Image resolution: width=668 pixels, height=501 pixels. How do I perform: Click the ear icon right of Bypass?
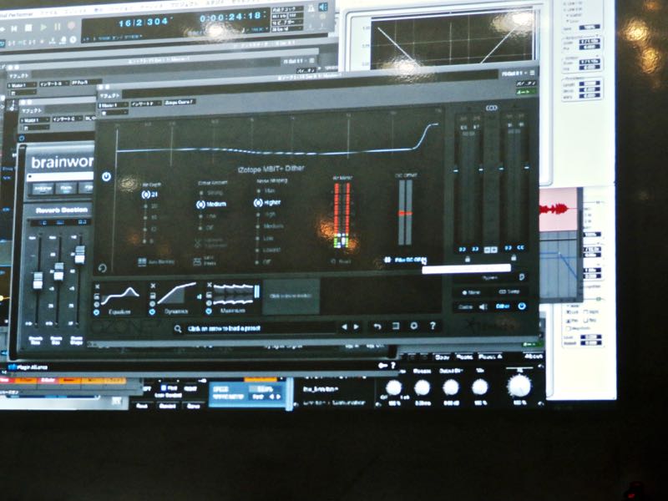click(521, 277)
